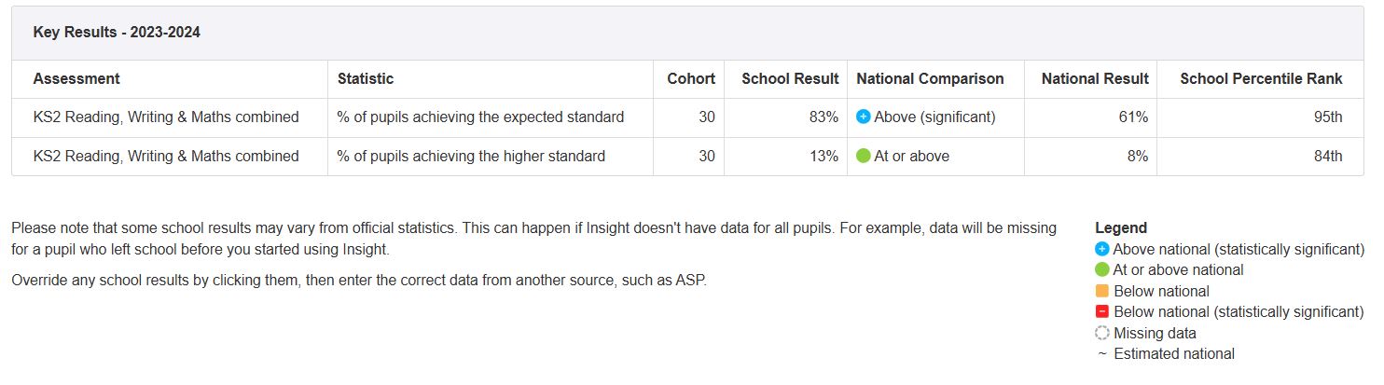Click the Cohort column header
Image resolution: width=1384 pixels, height=385 pixels.
point(691,79)
